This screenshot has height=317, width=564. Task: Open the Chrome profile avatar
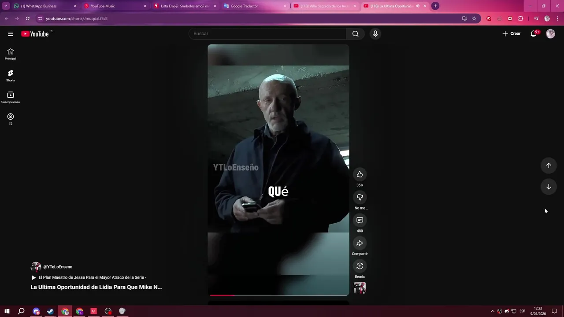547,18
